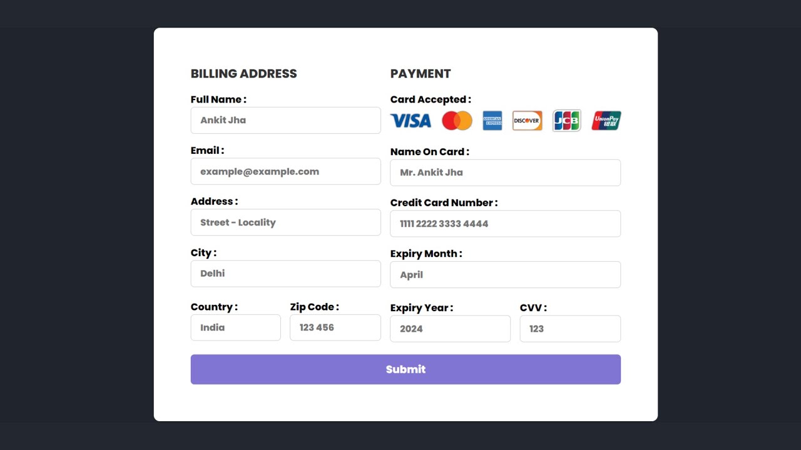Click the Zip Code input box
Screen dimensions: 801x450
click(335, 327)
